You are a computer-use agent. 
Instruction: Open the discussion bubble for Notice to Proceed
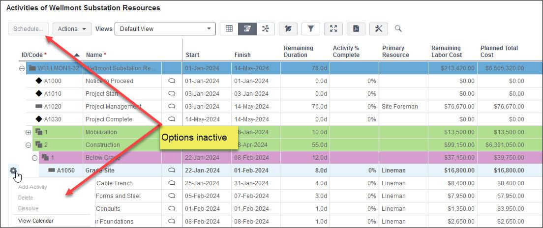click(172, 81)
